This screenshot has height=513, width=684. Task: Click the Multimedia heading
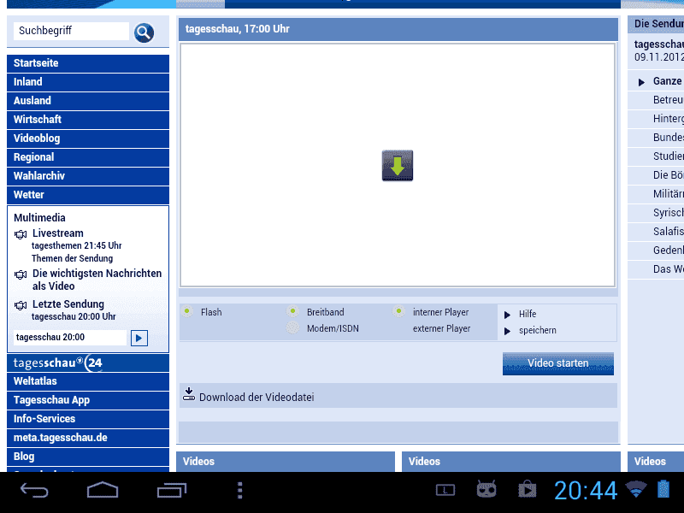pos(39,218)
